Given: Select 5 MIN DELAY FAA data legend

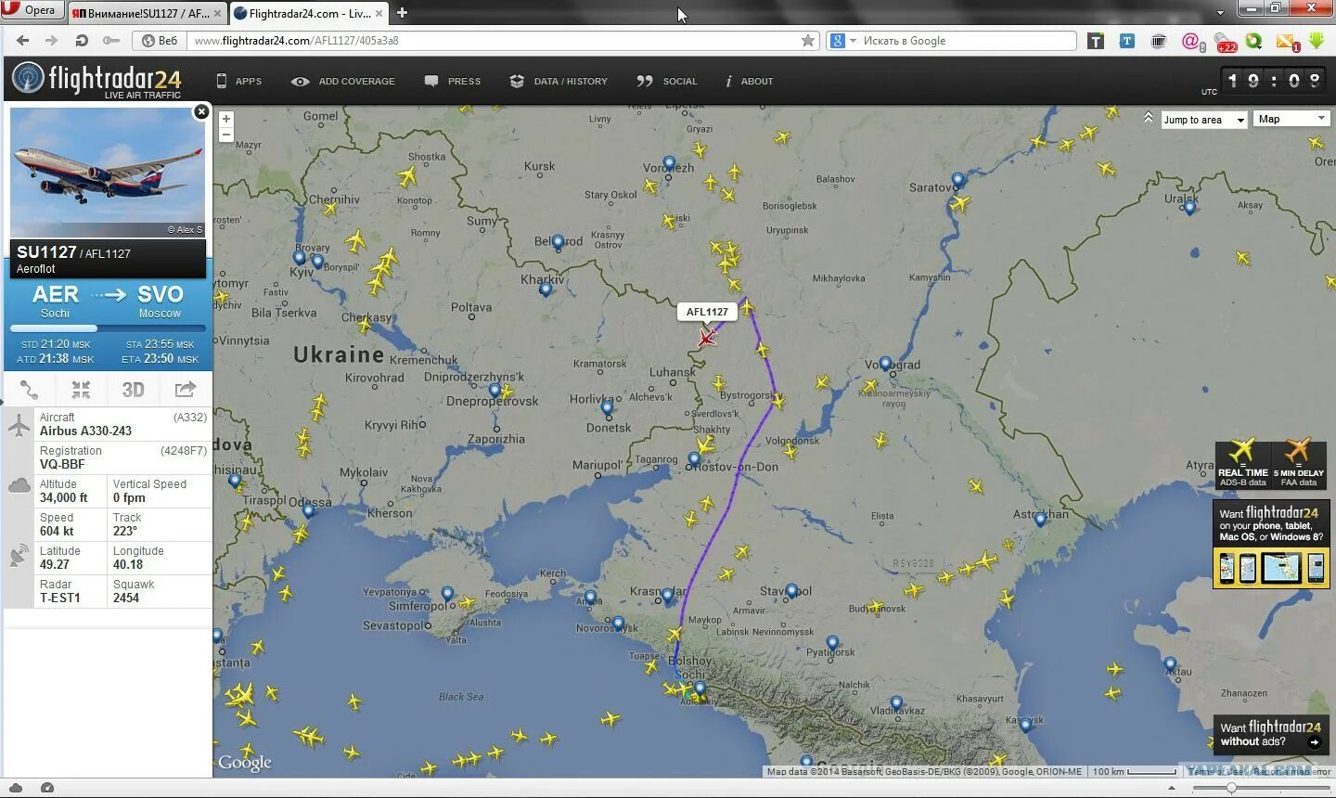Looking at the screenshot, I should click(1299, 464).
